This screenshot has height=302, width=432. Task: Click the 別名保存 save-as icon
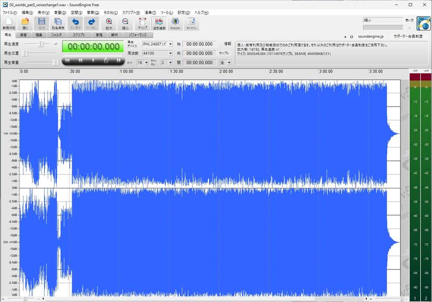(x=58, y=24)
